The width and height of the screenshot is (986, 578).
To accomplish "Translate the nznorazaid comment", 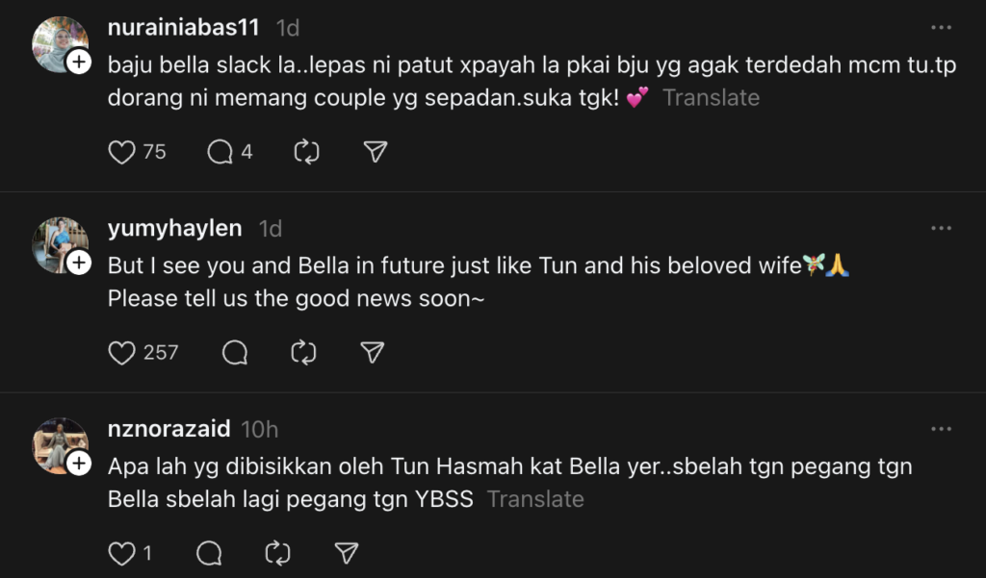I will (535, 499).
